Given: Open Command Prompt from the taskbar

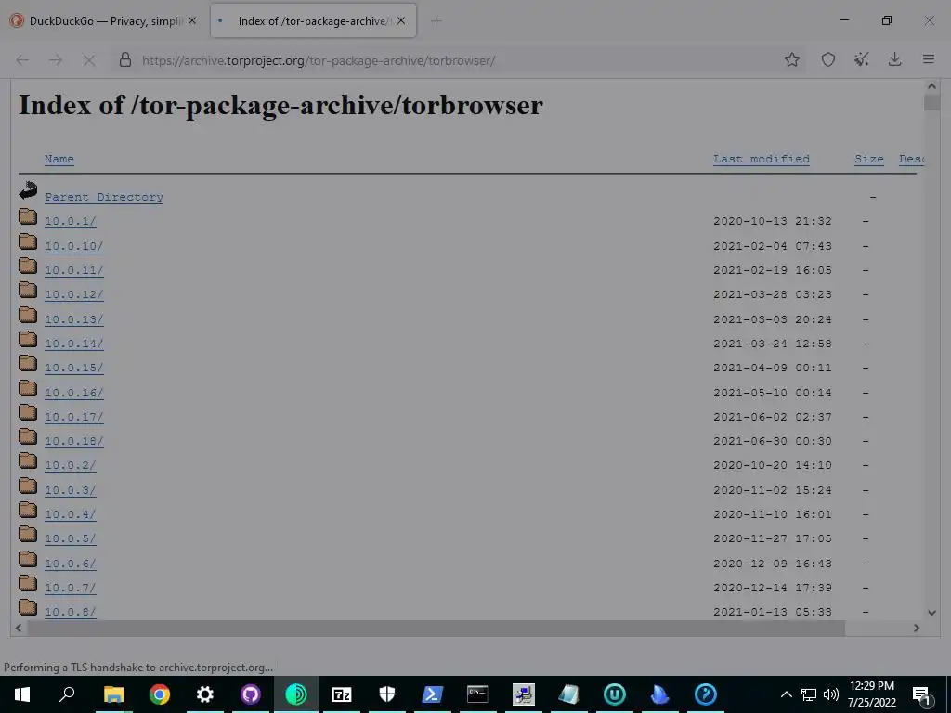Looking at the screenshot, I should click(x=478, y=694).
